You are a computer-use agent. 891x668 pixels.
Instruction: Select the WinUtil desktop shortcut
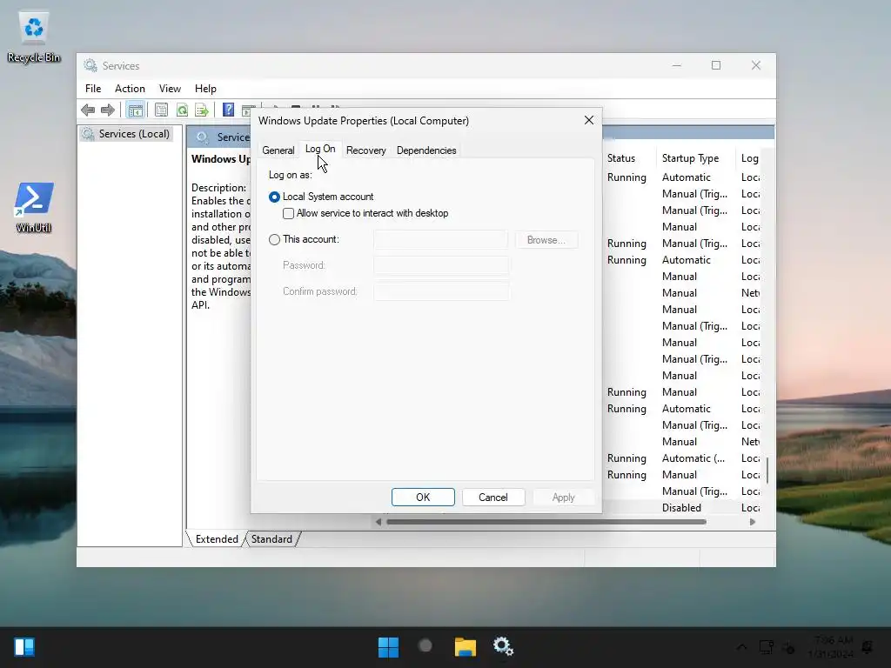pos(34,207)
